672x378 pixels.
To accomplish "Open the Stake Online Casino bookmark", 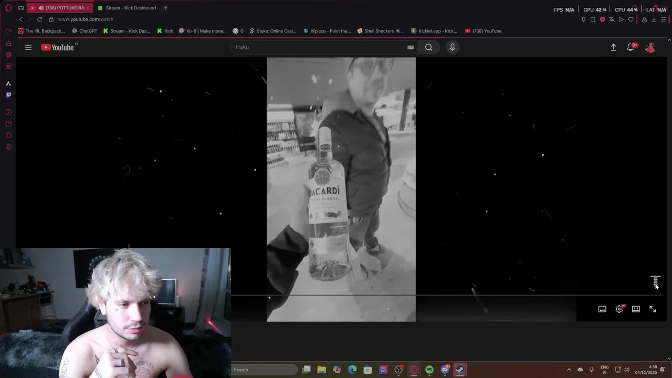I will pos(273,31).
